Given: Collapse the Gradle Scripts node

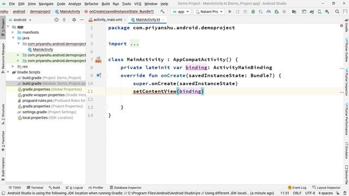Looking at the screenshot, I should 8,72.
